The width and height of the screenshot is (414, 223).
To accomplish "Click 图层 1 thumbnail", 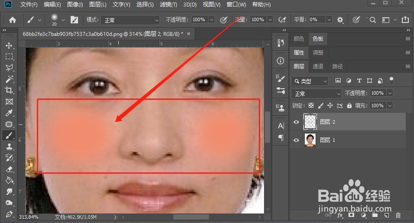I will [x=310, y=140].
